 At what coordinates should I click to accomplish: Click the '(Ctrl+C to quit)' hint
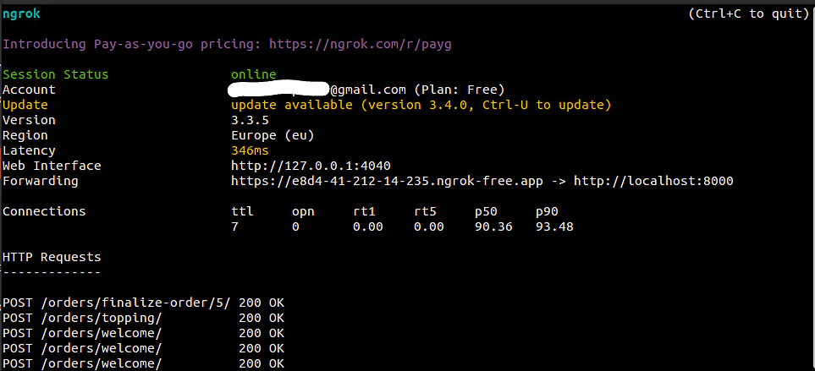(749, 14)
